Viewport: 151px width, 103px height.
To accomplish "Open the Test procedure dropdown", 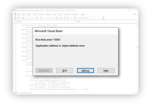I will (107, 21).
